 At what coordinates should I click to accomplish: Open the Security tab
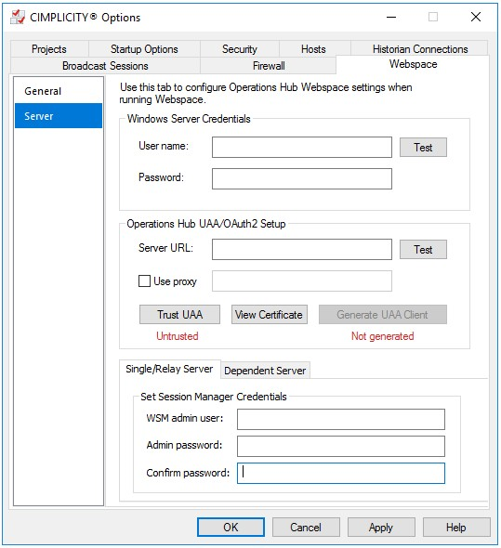[x=240, y=49]
